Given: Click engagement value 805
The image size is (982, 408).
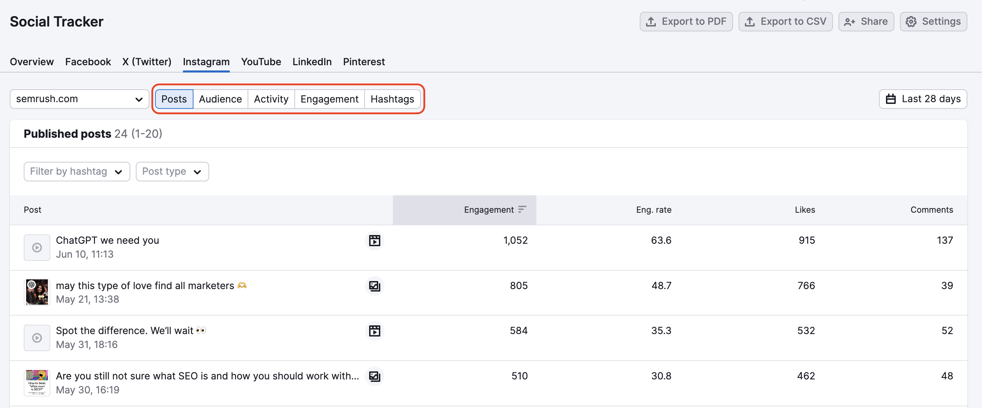Looking at the screenshot, I should point(519,286).
